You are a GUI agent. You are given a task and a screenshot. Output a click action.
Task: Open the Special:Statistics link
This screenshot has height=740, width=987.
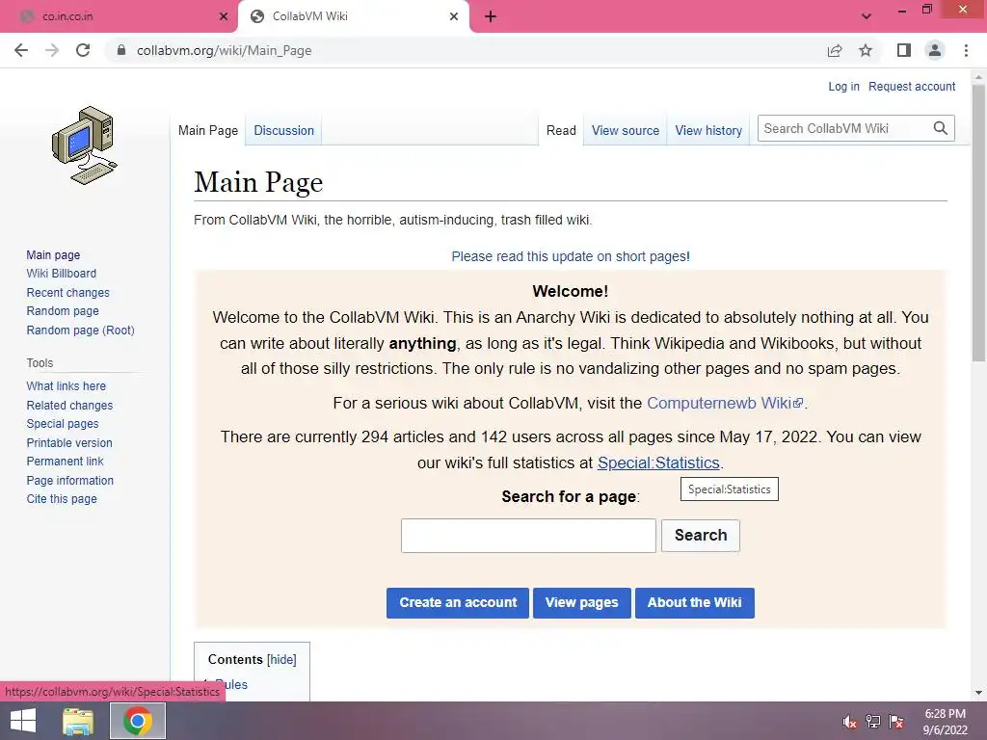658,462
